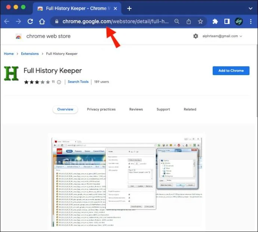View site info via the padlock icon
Viewport: 258px width, 232px height.
[x=57, y=21]
